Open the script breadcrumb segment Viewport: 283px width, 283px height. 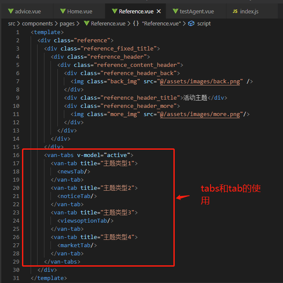coord(204,23)
